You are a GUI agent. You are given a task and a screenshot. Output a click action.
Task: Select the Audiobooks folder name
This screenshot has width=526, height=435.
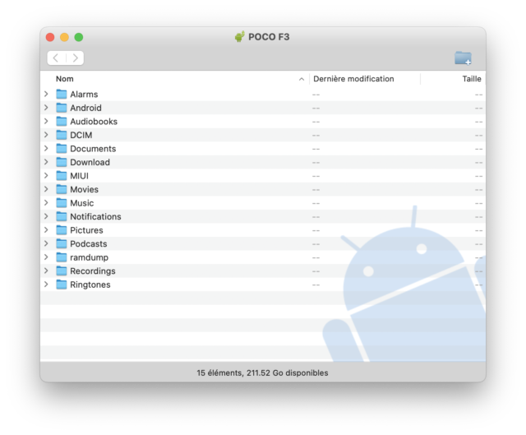[94, 122]
